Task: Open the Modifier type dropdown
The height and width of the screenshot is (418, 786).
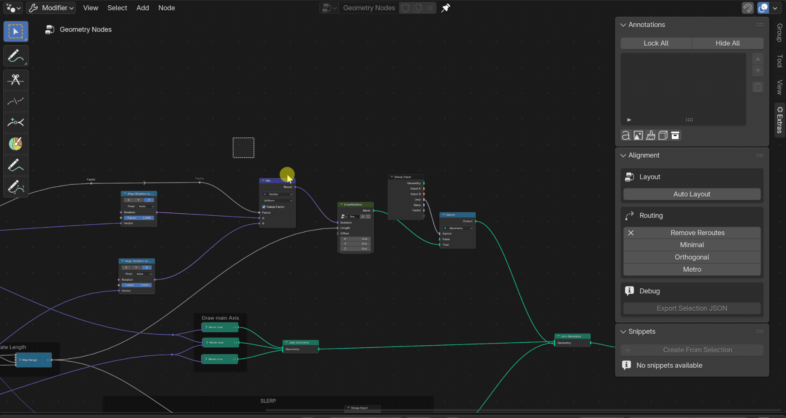Action: click(51, 8)
